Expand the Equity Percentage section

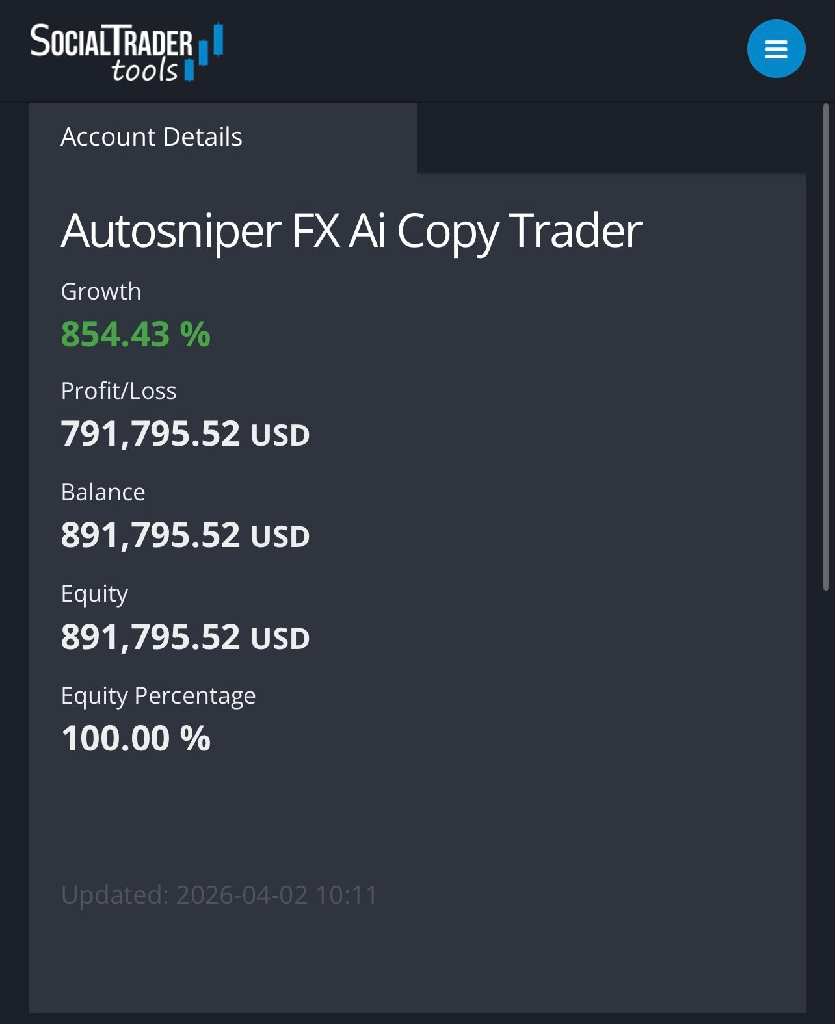point(158,695)
